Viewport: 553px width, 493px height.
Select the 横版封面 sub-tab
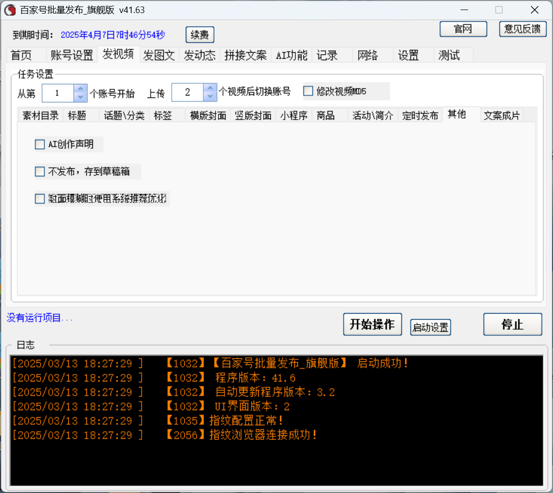point(208,116)
